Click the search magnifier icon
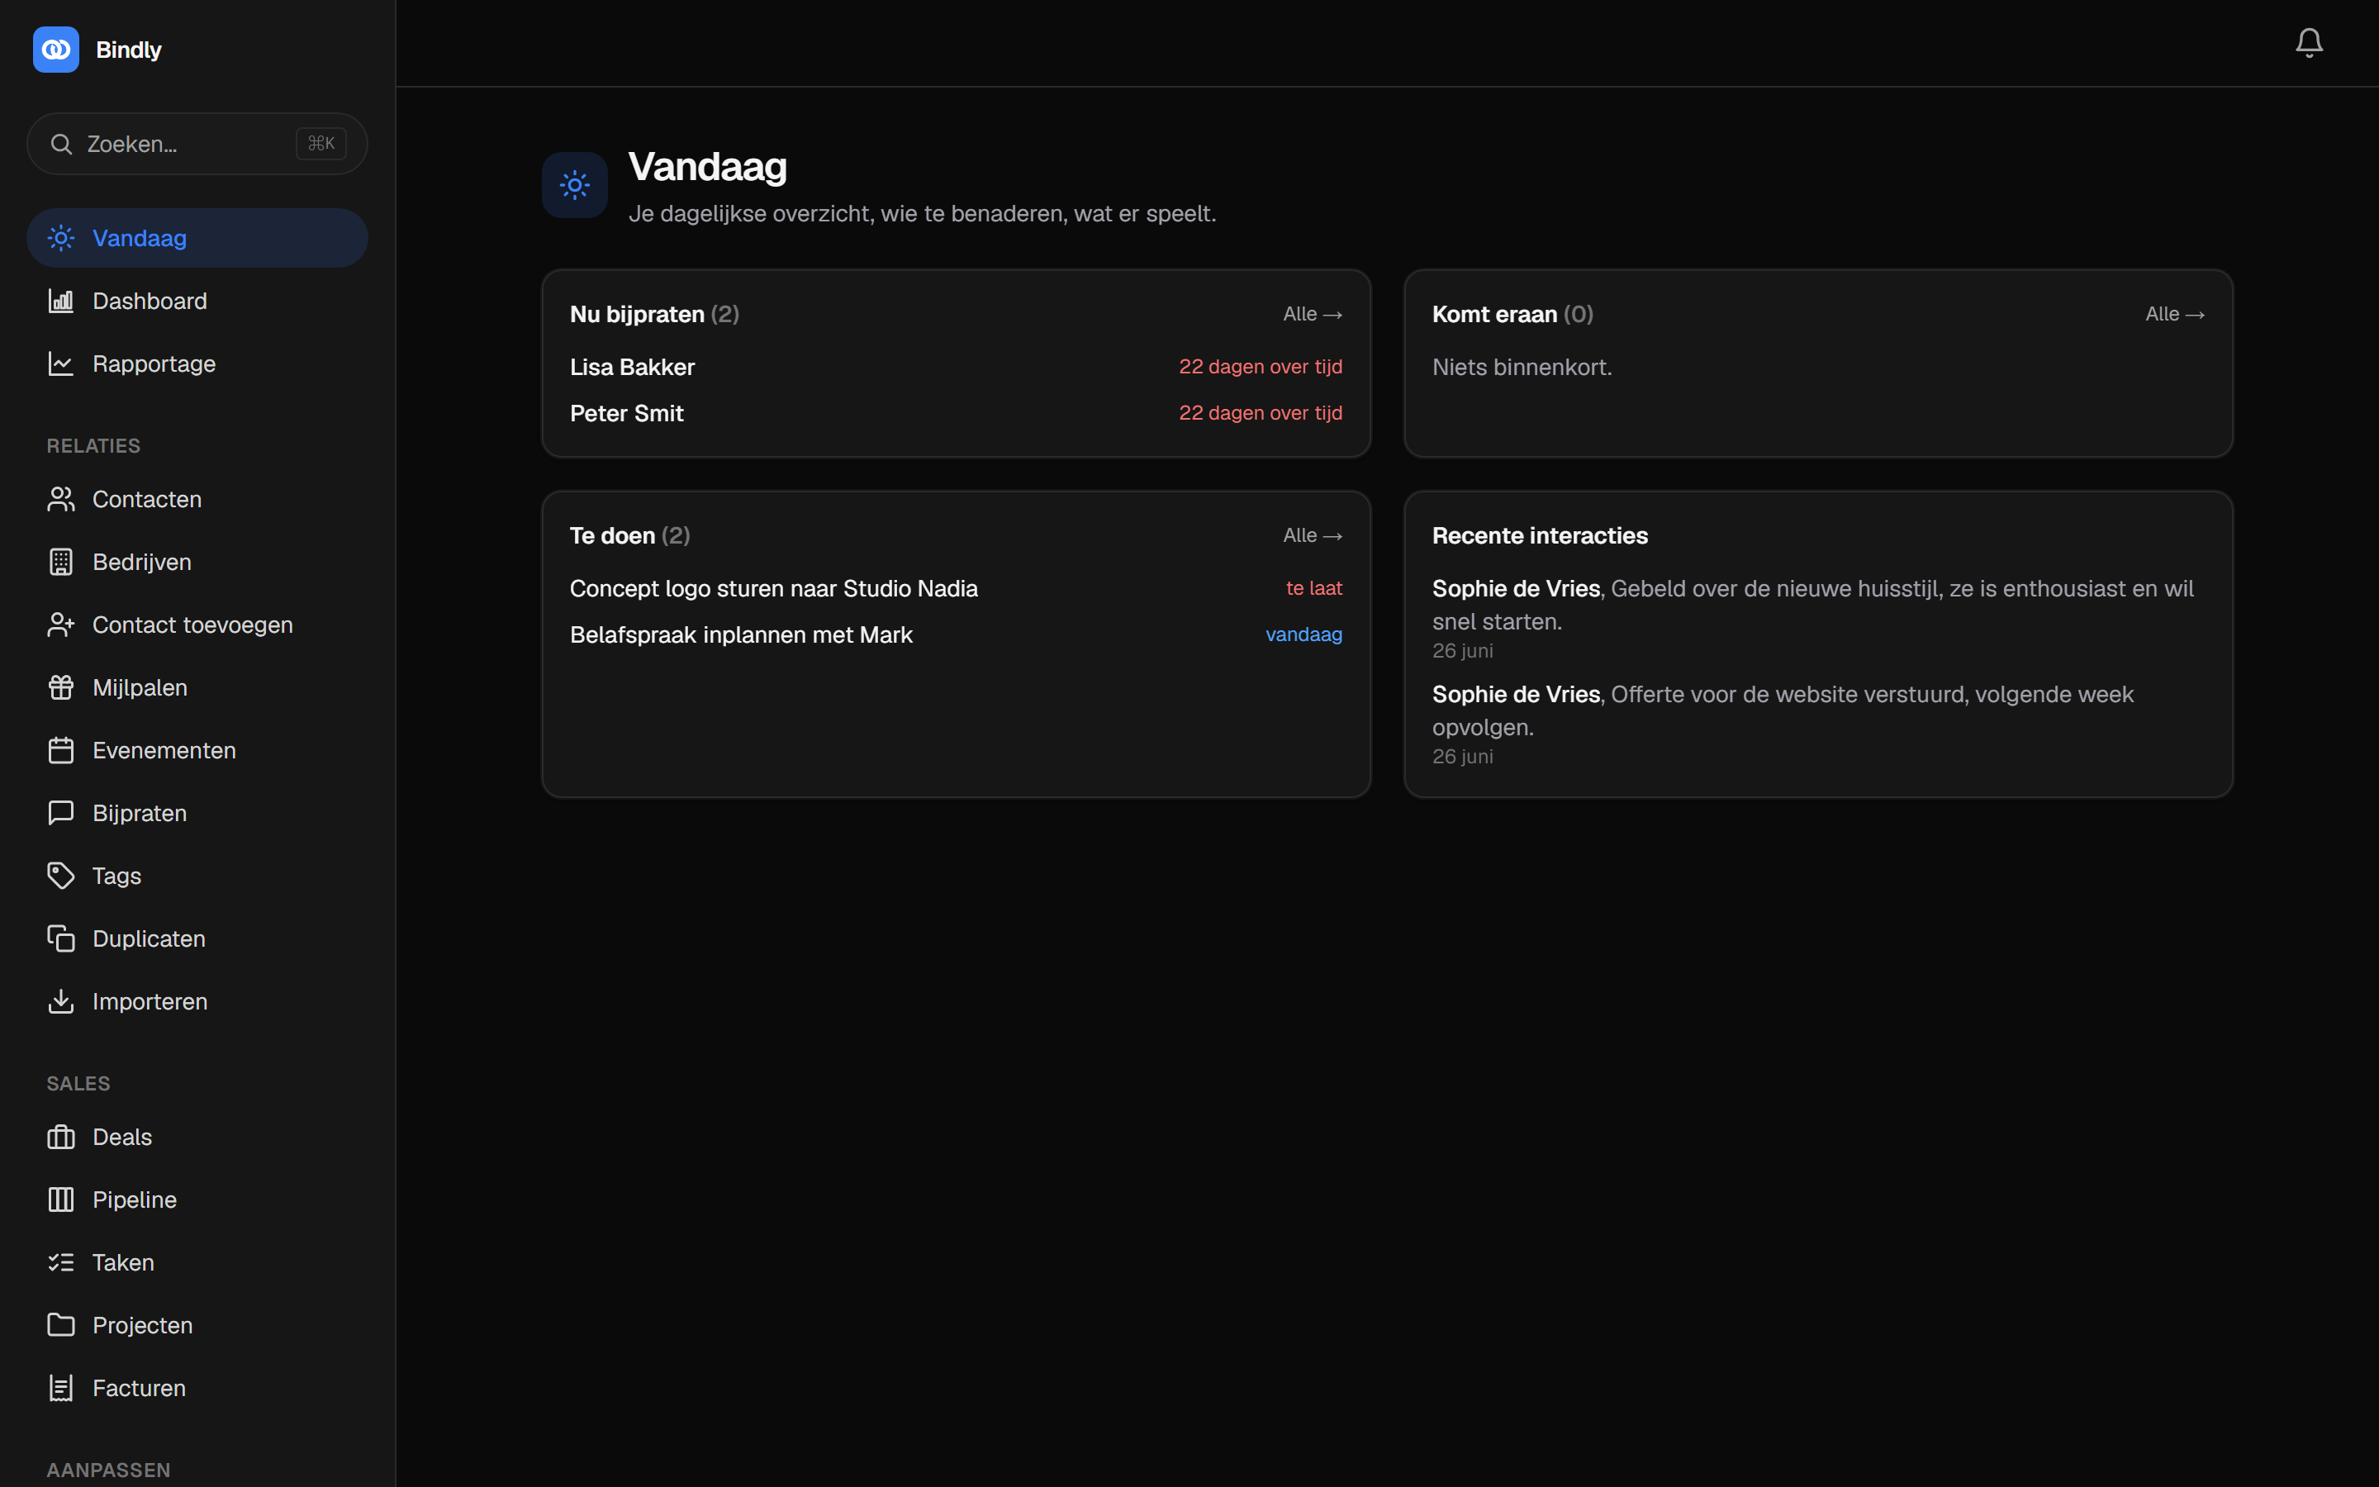 pos(61,145)
